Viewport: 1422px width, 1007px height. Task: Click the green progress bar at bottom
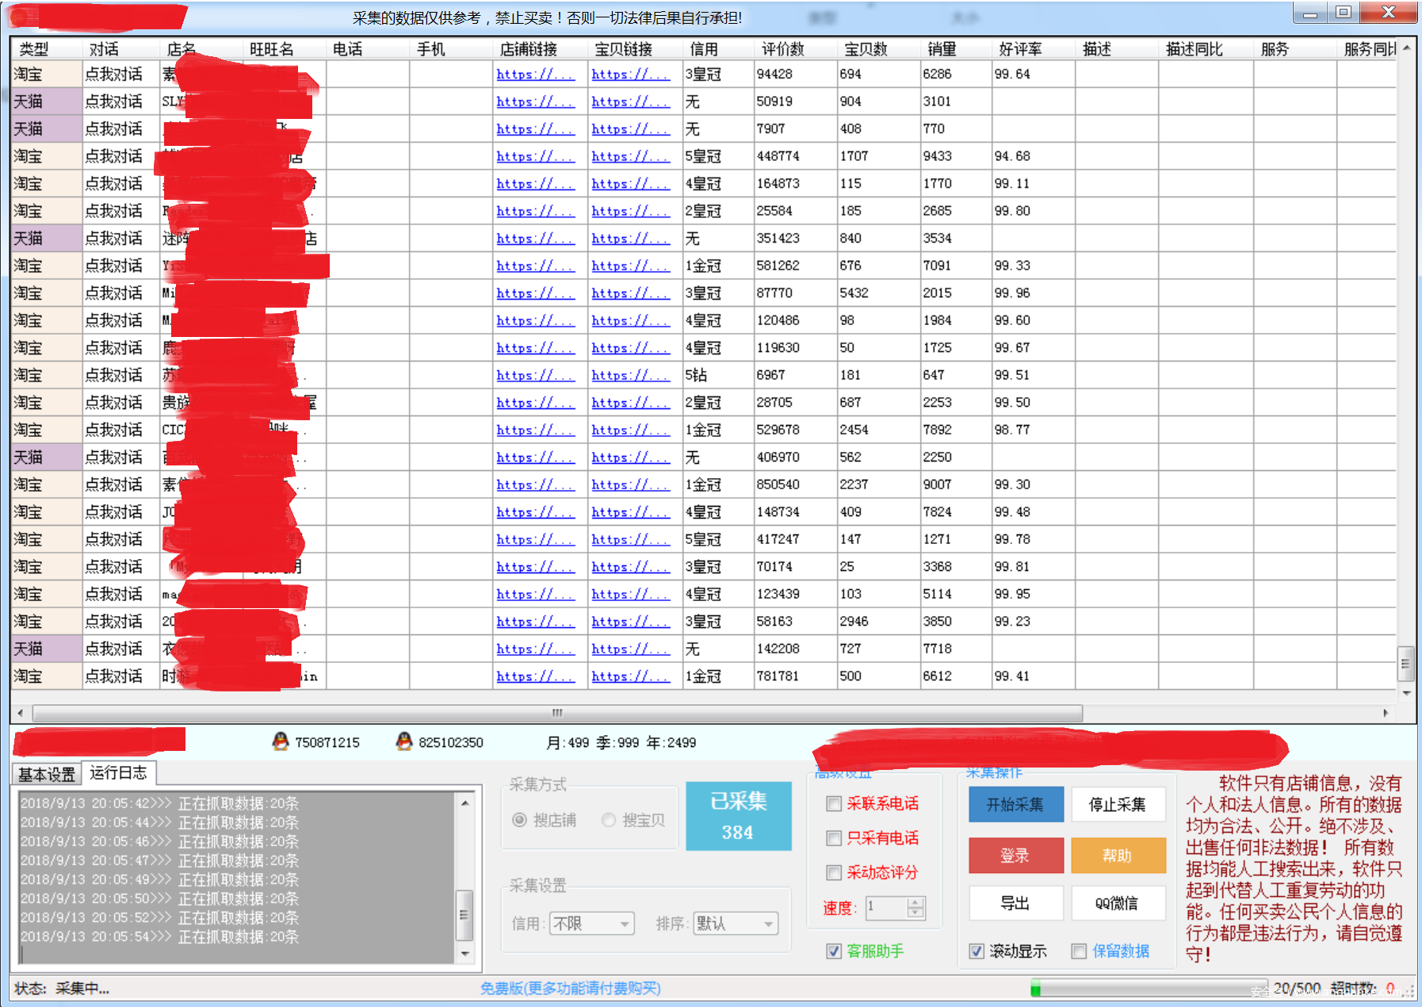1148,989
